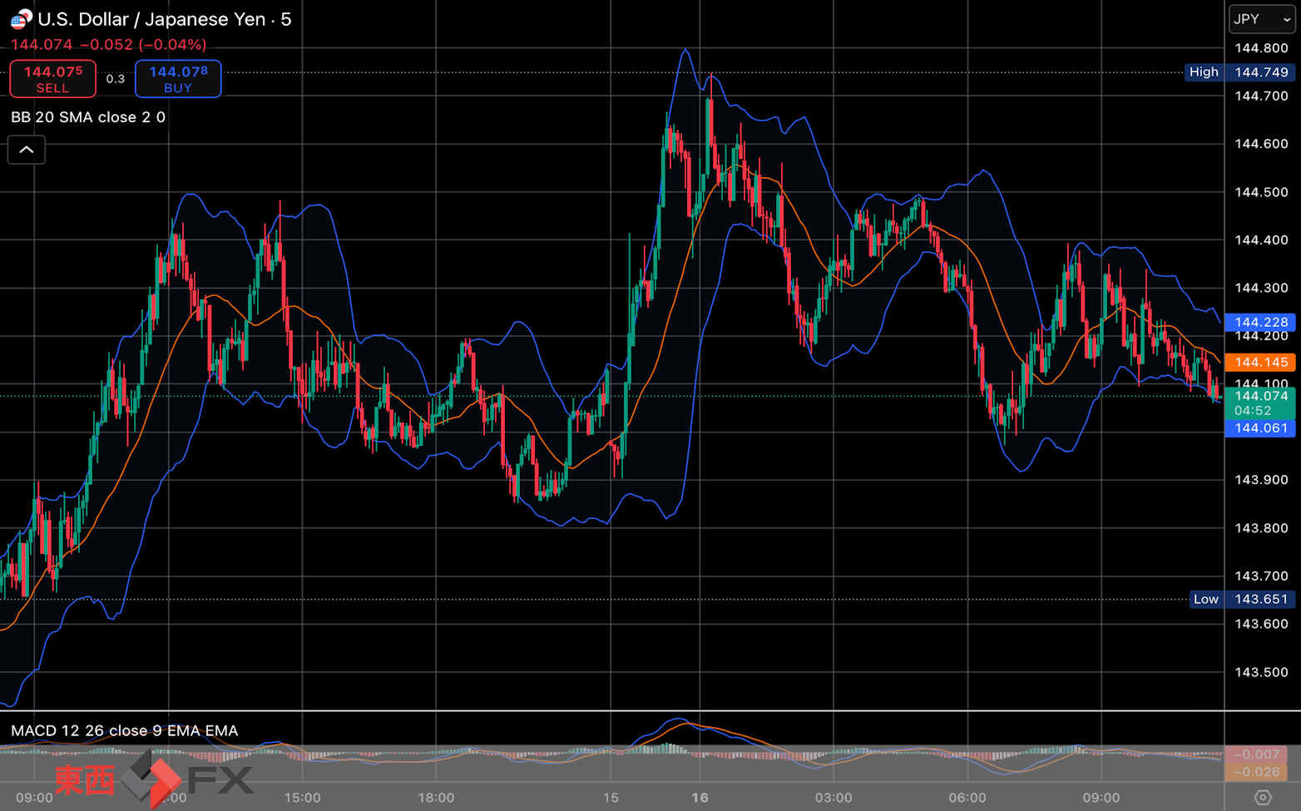Select the MACD 12 26 indicator legend

click(x=124, y=730)
